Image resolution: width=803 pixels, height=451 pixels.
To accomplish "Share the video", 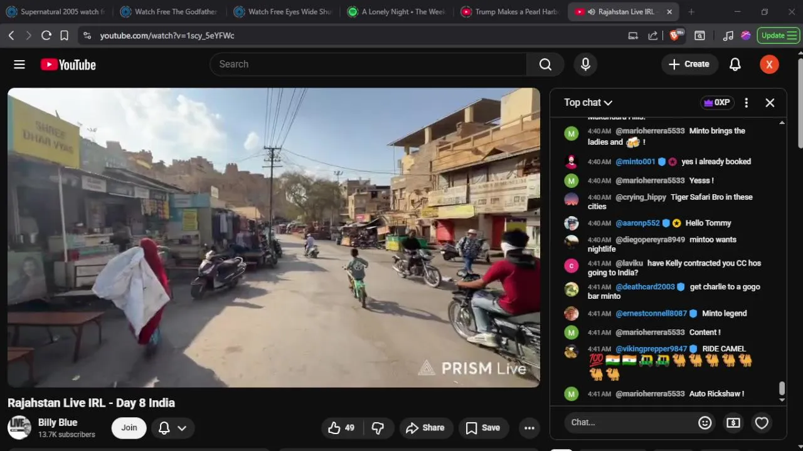I will pos(425,428).
